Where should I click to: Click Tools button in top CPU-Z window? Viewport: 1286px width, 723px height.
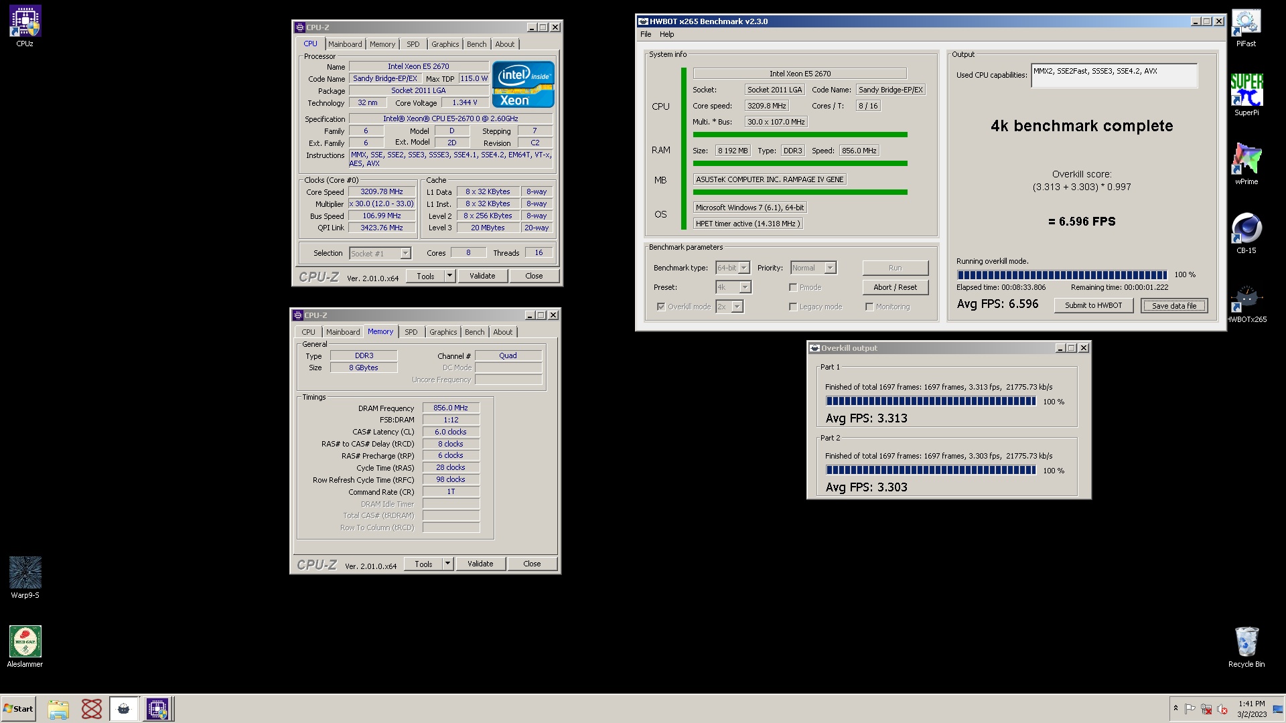click(x=425, y=276)
